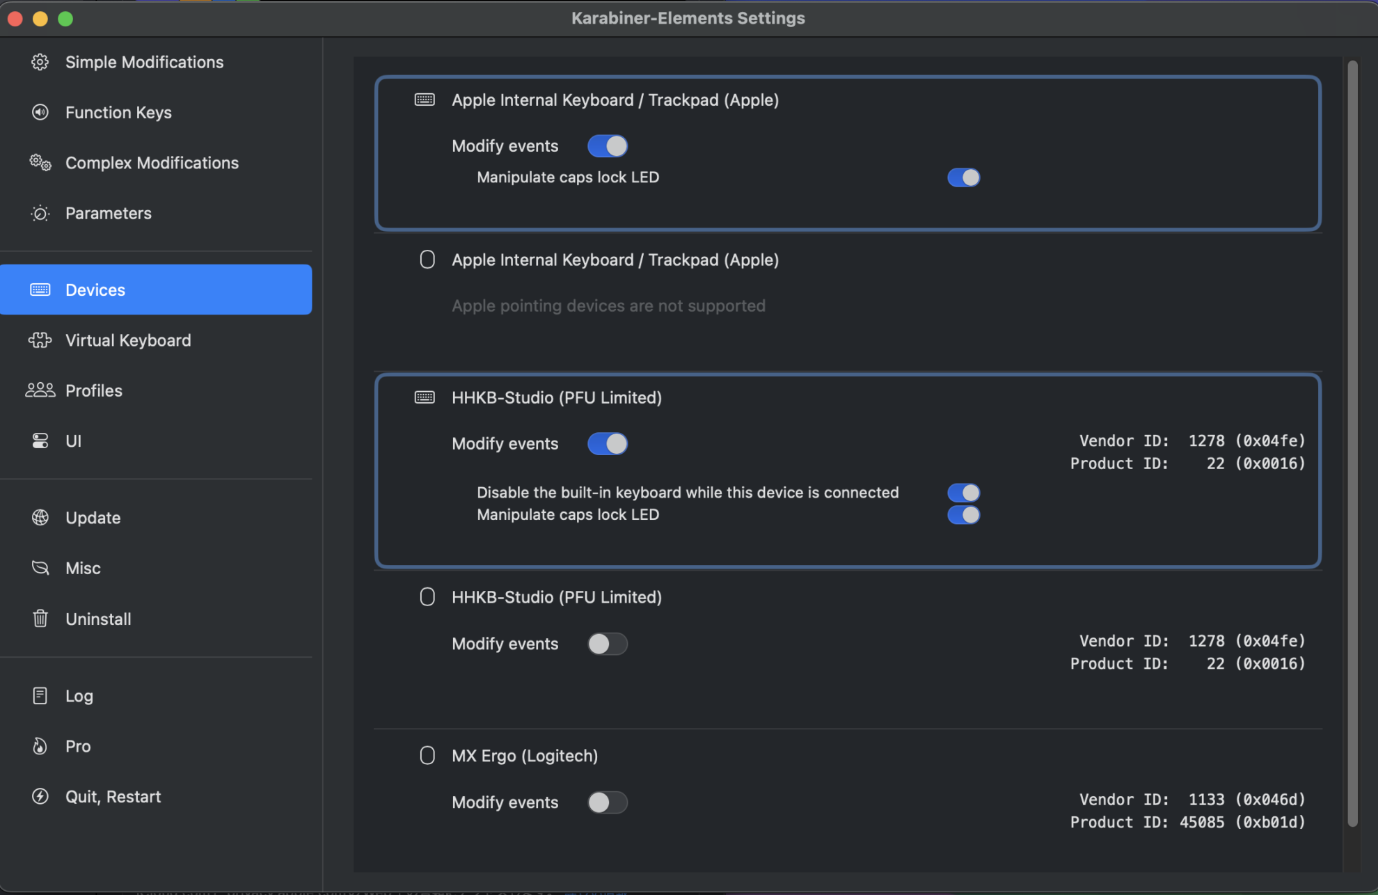Click 'Disable the built-in keyboard while this device is connected' label

tap(688, 492)
